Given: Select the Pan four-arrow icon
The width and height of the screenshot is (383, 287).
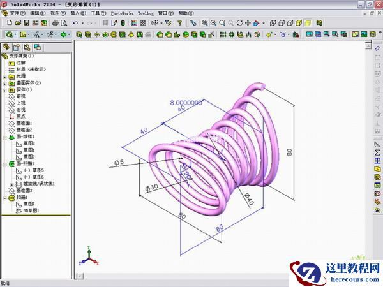Looking at the screenshot, I should [x=248, y=23].
